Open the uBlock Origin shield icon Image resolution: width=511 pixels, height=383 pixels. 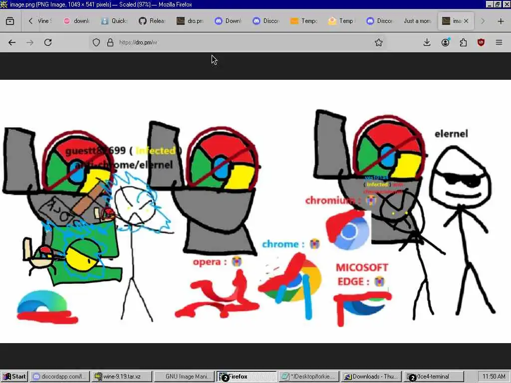[x=481, y=42]
